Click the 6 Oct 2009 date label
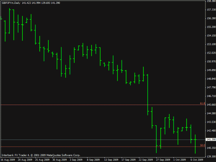216x162 pixels. (197, 160)
